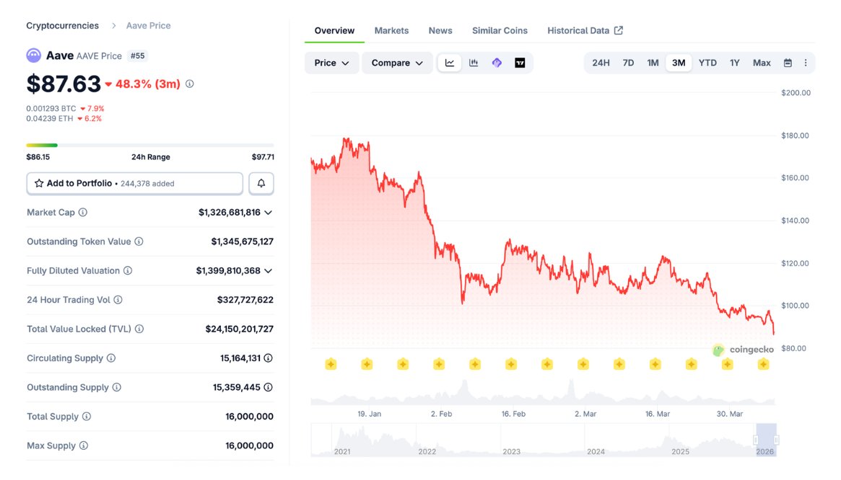The image size is (841, 480).
Task: Set the chart range to 1Y
Action: coord(734,63)
